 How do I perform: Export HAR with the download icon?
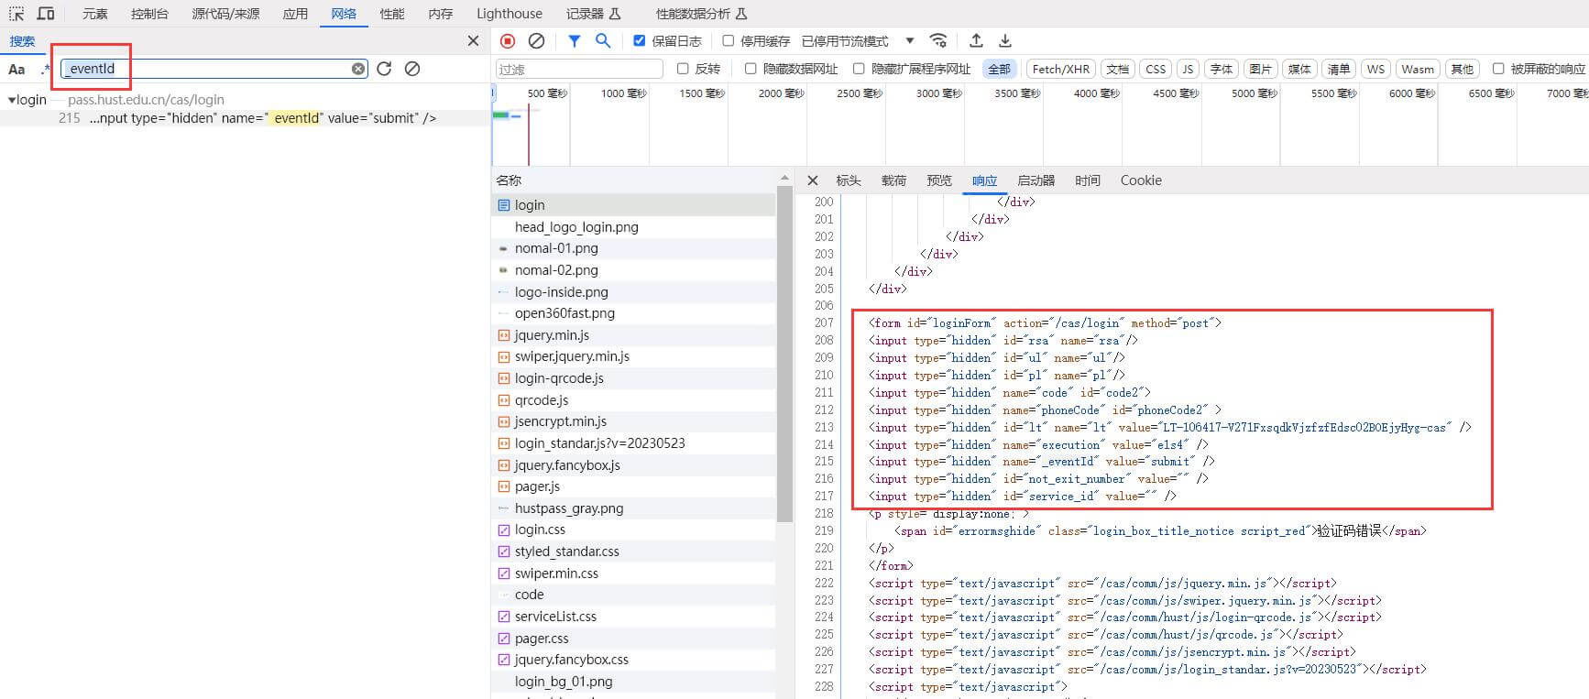pos(1005,40)
